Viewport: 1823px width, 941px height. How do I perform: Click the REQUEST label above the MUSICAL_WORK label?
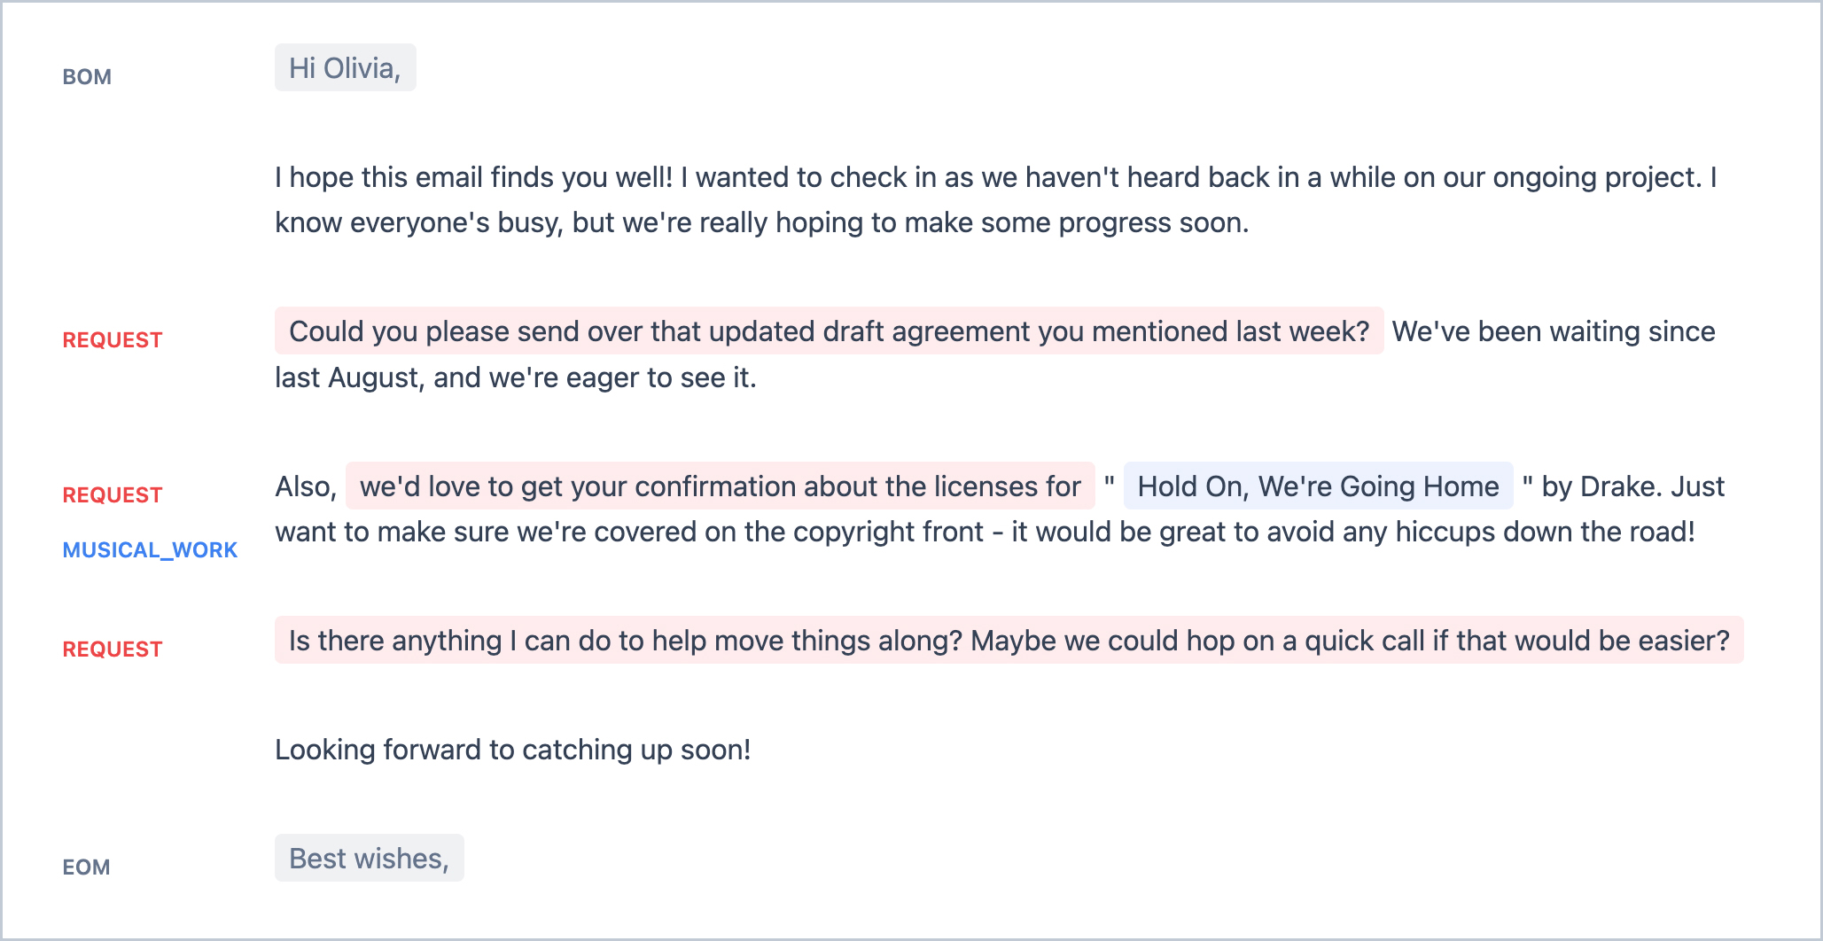tap(112, 495)
